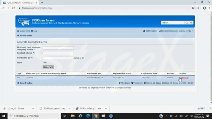Close the FORScan forum tab
Image resolution: width=212 pixels, height=119 pixels.
[x=36, y=3]
